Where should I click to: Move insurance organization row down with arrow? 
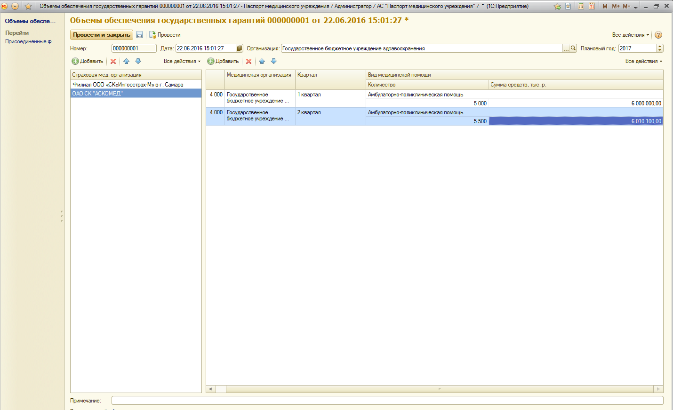(x=138, y=62)
